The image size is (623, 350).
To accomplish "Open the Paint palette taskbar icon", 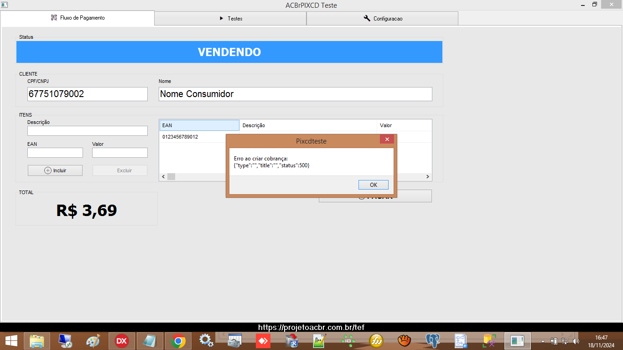I will pos(93,340).
